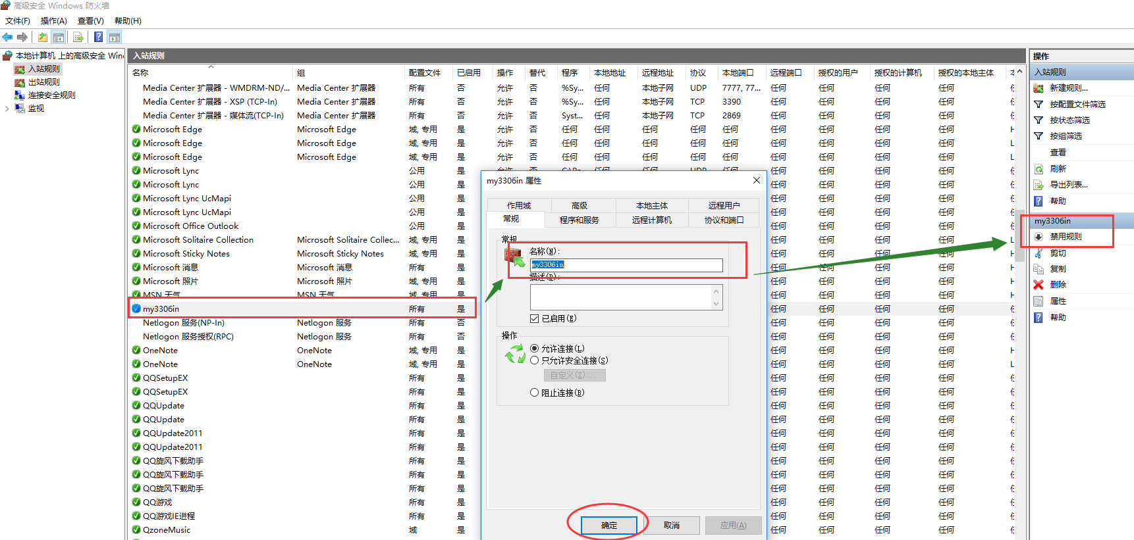Click the 应用(A) button
Image resolution: width=1134 pixels, height=540 pixels.
tap(733, 525)
